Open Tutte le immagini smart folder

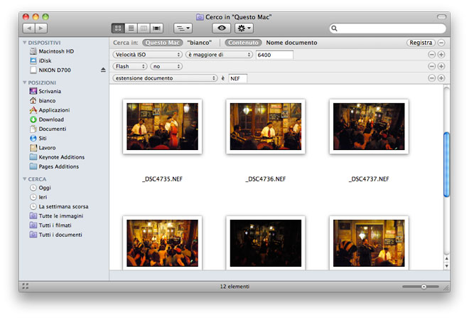[61, 216]
